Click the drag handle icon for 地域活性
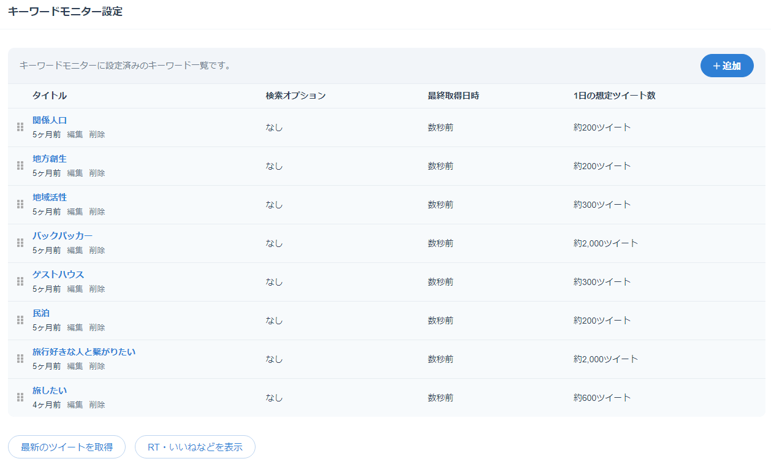Viewport: 771px width, 464px height. [x=20, y=204]
